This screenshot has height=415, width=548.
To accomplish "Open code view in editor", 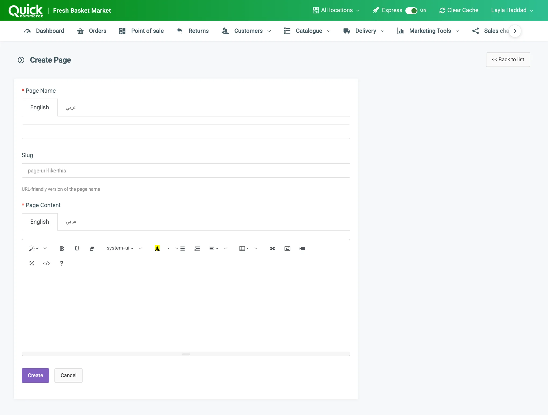I will point(47,263).
